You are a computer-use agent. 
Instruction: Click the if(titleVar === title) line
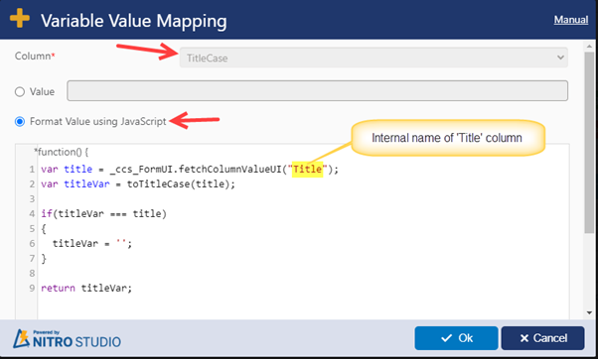pyautogui.click(x=103, y=214)
